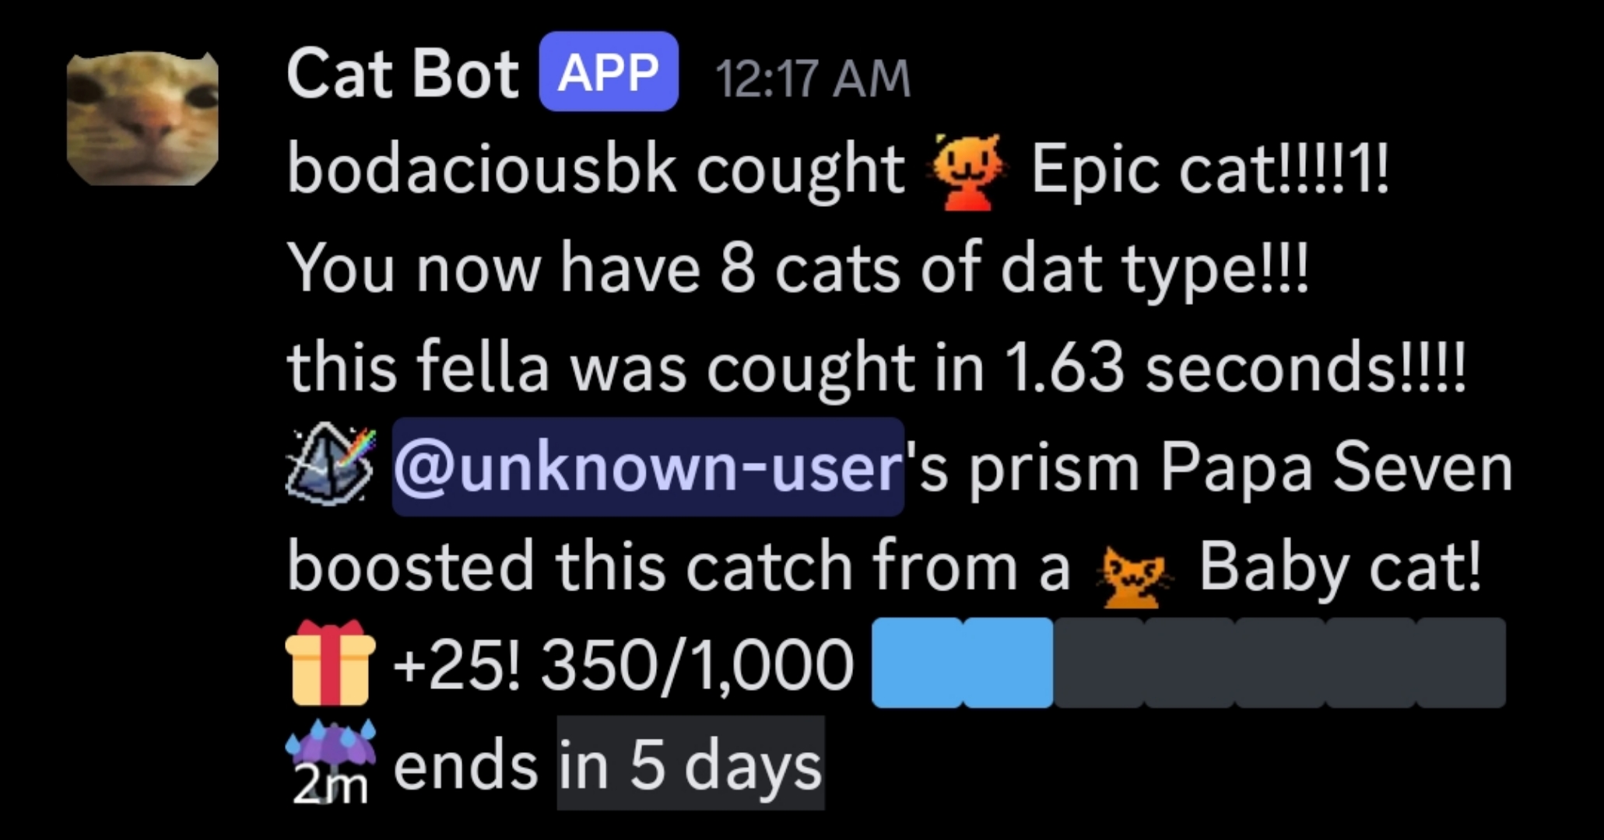Click the "Epic cat!!!!1!" text
Screen dimensions: 1604x840
click(x=1209, y=170)
